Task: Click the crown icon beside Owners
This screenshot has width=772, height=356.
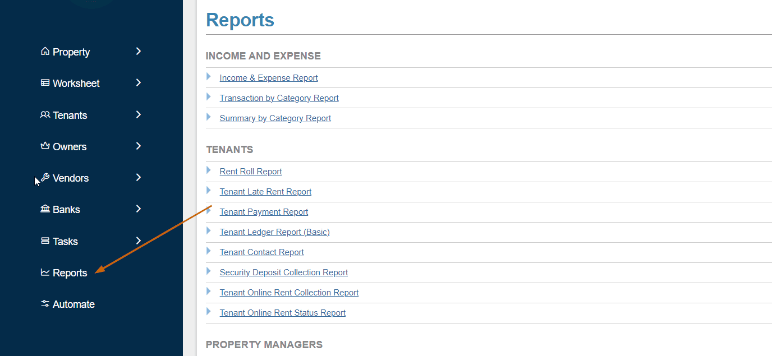Action: 45,146
